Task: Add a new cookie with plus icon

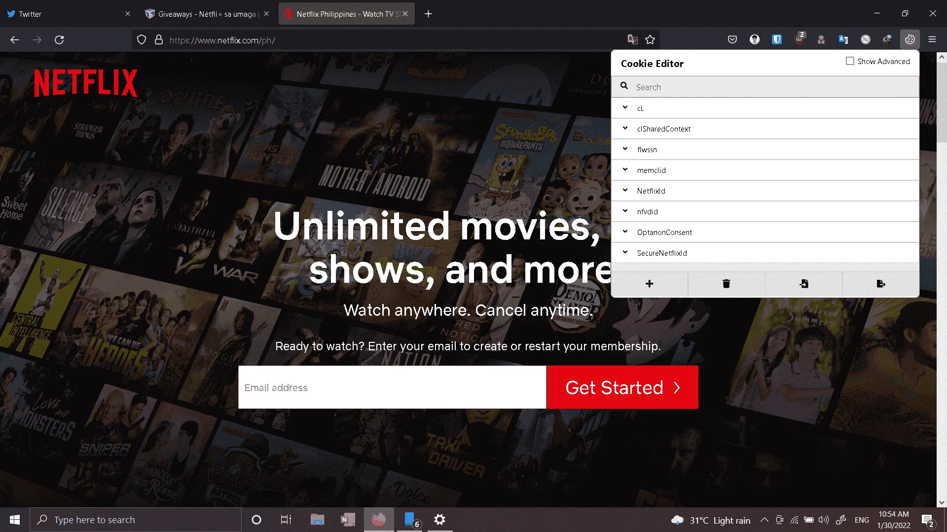Action: (x=649, y=284)
